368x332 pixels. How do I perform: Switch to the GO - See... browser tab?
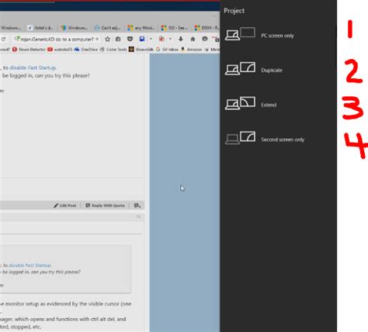pos(175,28)
